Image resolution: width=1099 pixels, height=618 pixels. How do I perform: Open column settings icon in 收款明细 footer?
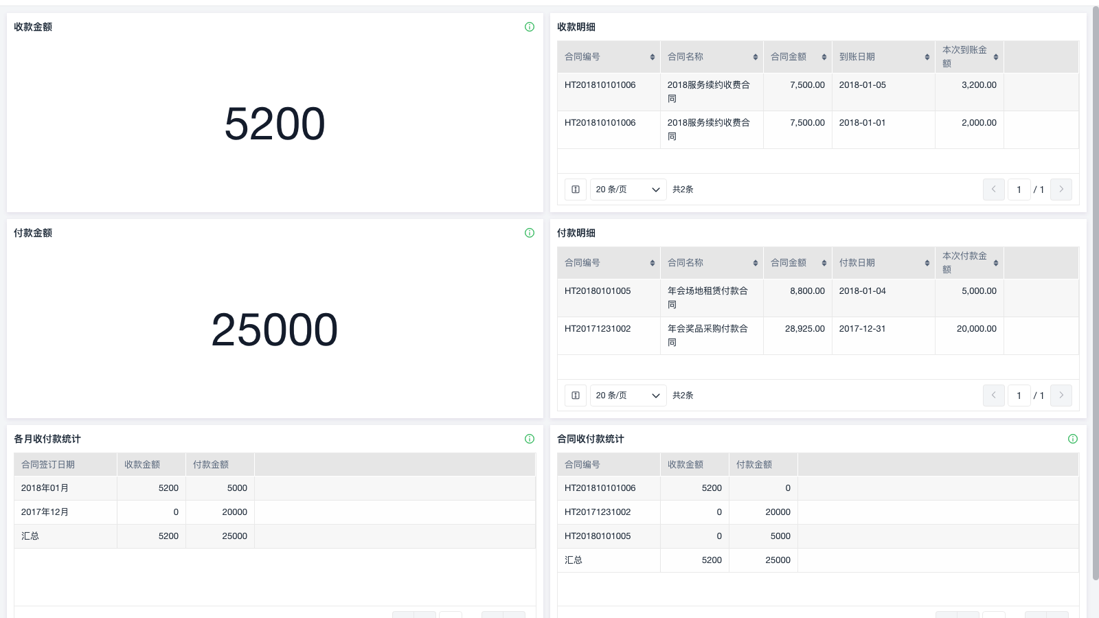576,190
